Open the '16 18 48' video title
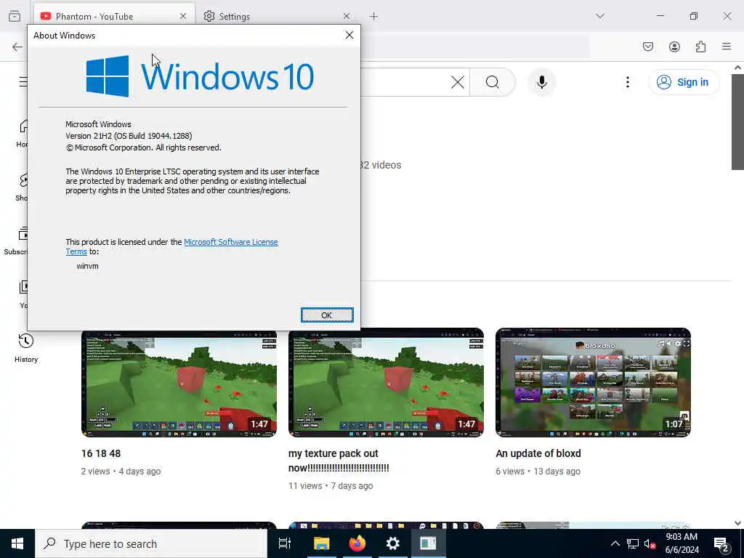The width and height of the screenshot is (744, 558). click(101, 453)
